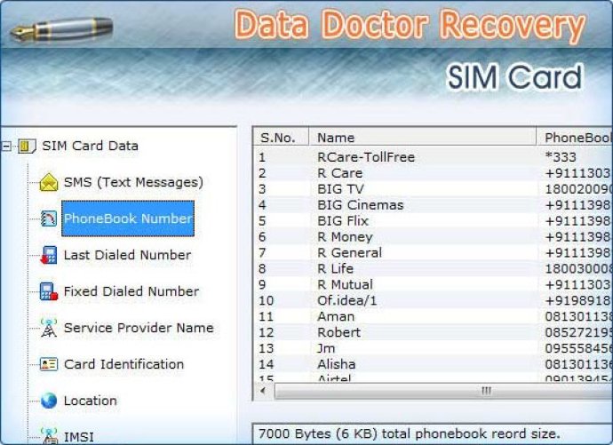The width and height of the screenshot is (613, 445).
Task: Sort by the Name column header
Action: click(423, 138)
